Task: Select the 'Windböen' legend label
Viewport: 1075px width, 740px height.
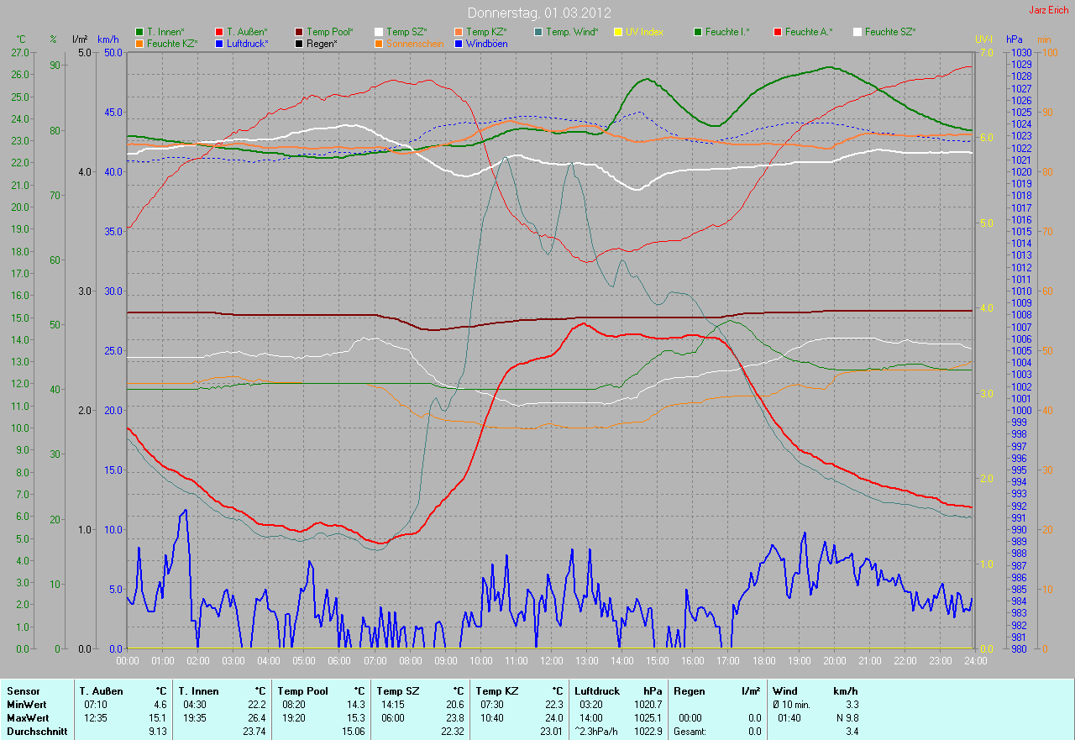Action: click(x=487, y=44)
